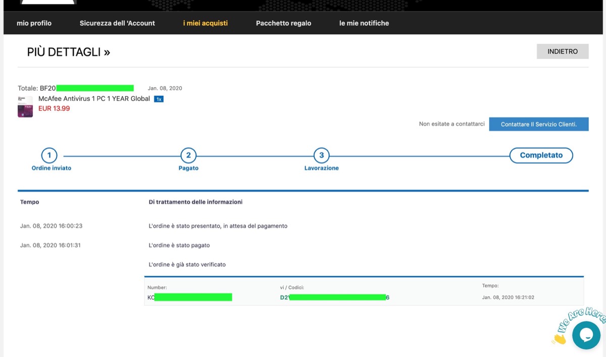Click the Totale order number text
Screen dimensions: 606x357
coord(76,88)
